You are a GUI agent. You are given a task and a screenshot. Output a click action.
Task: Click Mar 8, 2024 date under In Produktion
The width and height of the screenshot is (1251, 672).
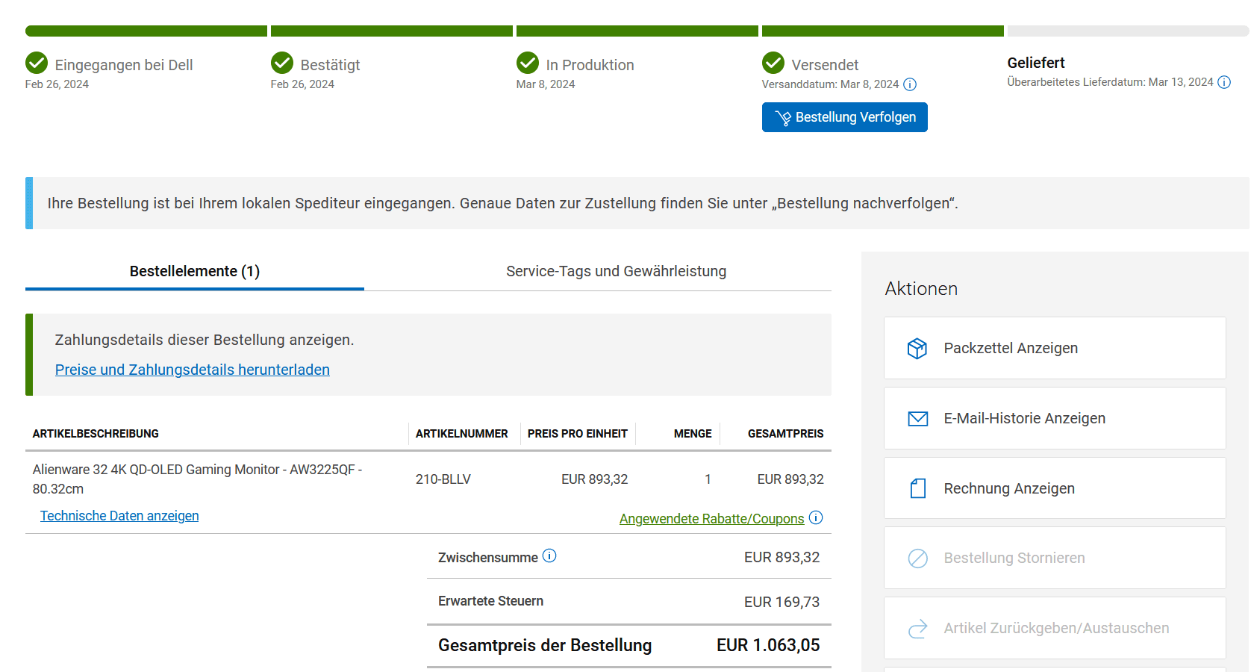point(546,84)
